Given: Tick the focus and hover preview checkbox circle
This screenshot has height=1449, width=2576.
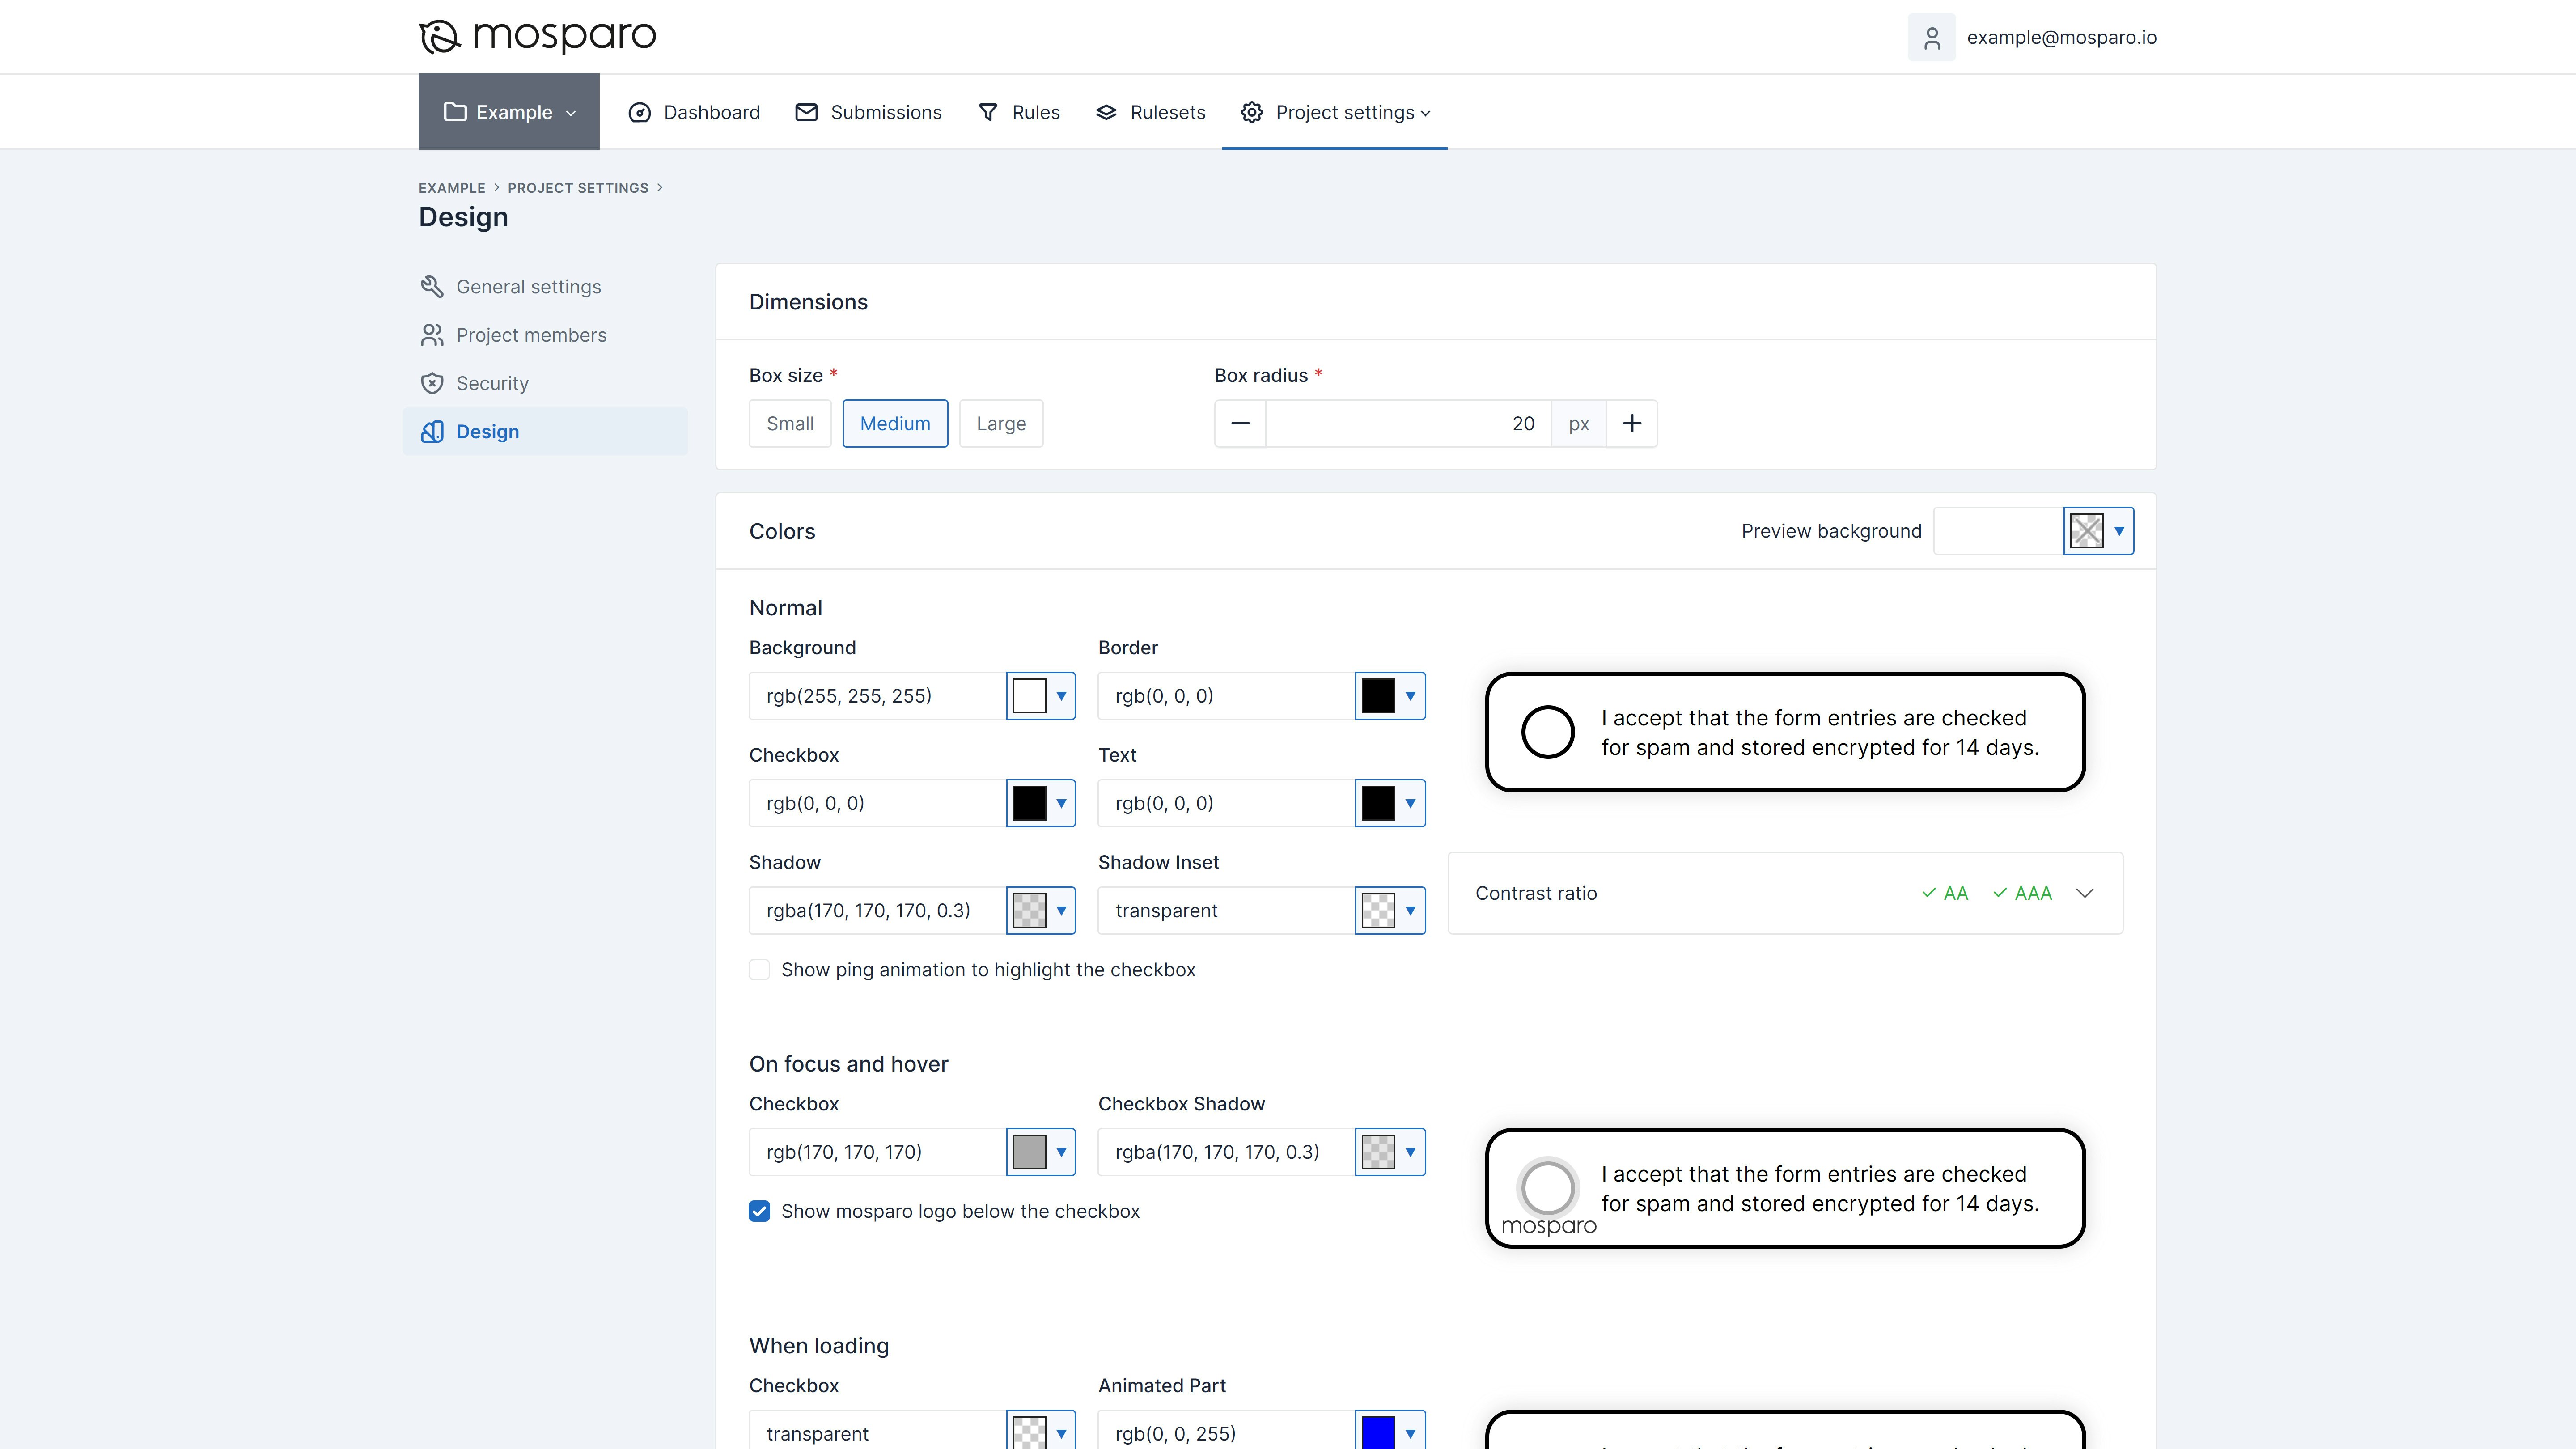Looking at the screenshot, I should pos(1548,1188).
